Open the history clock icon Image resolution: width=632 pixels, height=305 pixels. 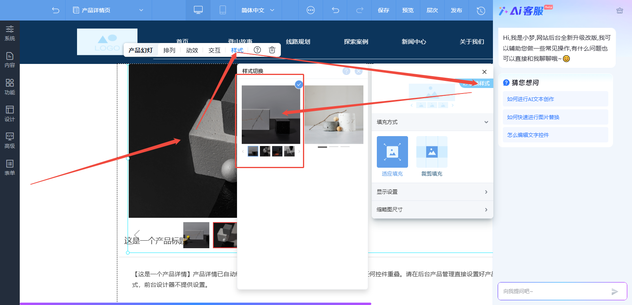tap(481, 11)
